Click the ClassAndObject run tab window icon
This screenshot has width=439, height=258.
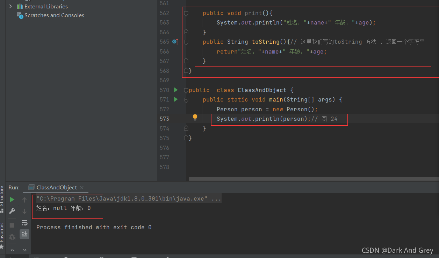[x=31, y=187]
